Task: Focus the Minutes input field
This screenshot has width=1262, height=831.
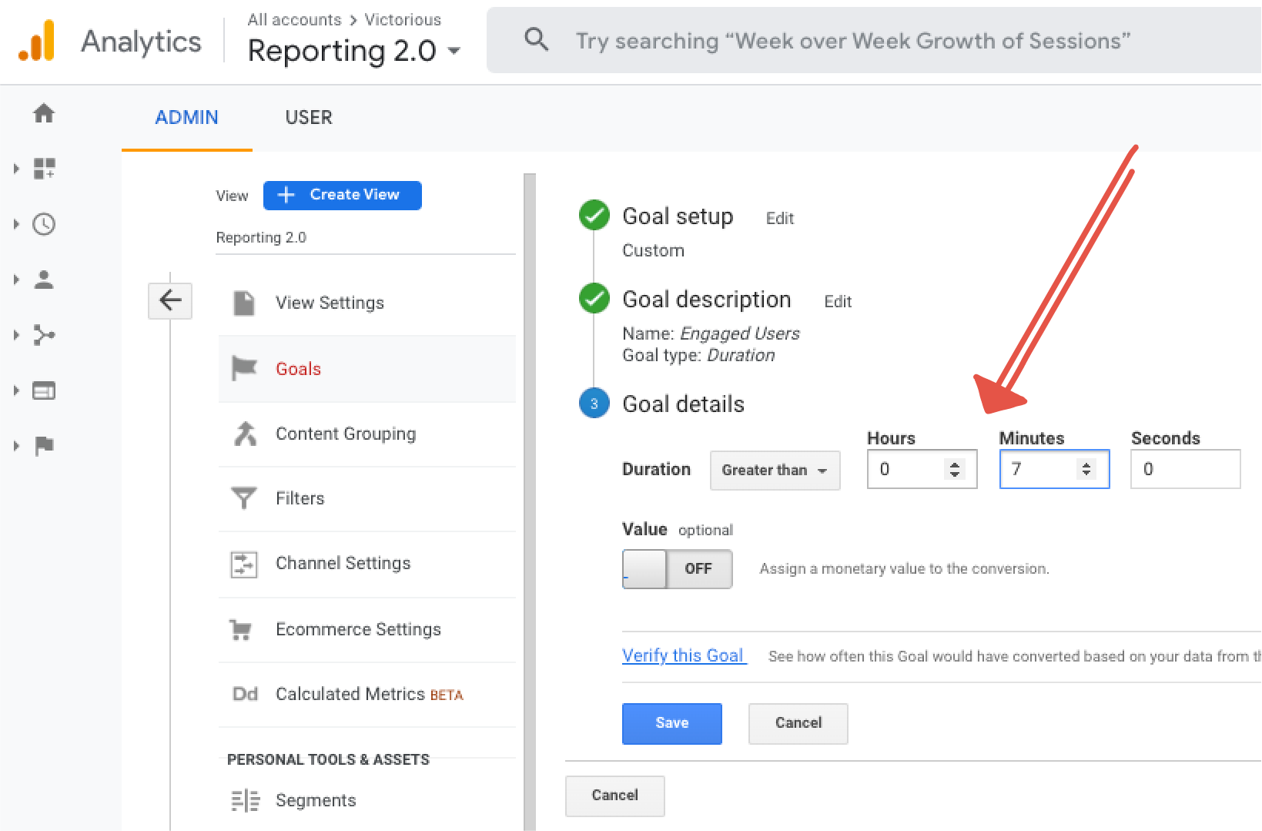Action: click(x=1054, y=469)
